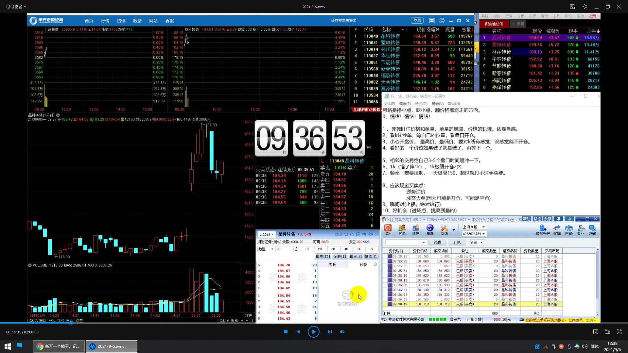Click the grid layout icon in 申万宏源 header
The height and width of the screenshot is (353, 628).
pyautogui.click(x=432, y=21)
